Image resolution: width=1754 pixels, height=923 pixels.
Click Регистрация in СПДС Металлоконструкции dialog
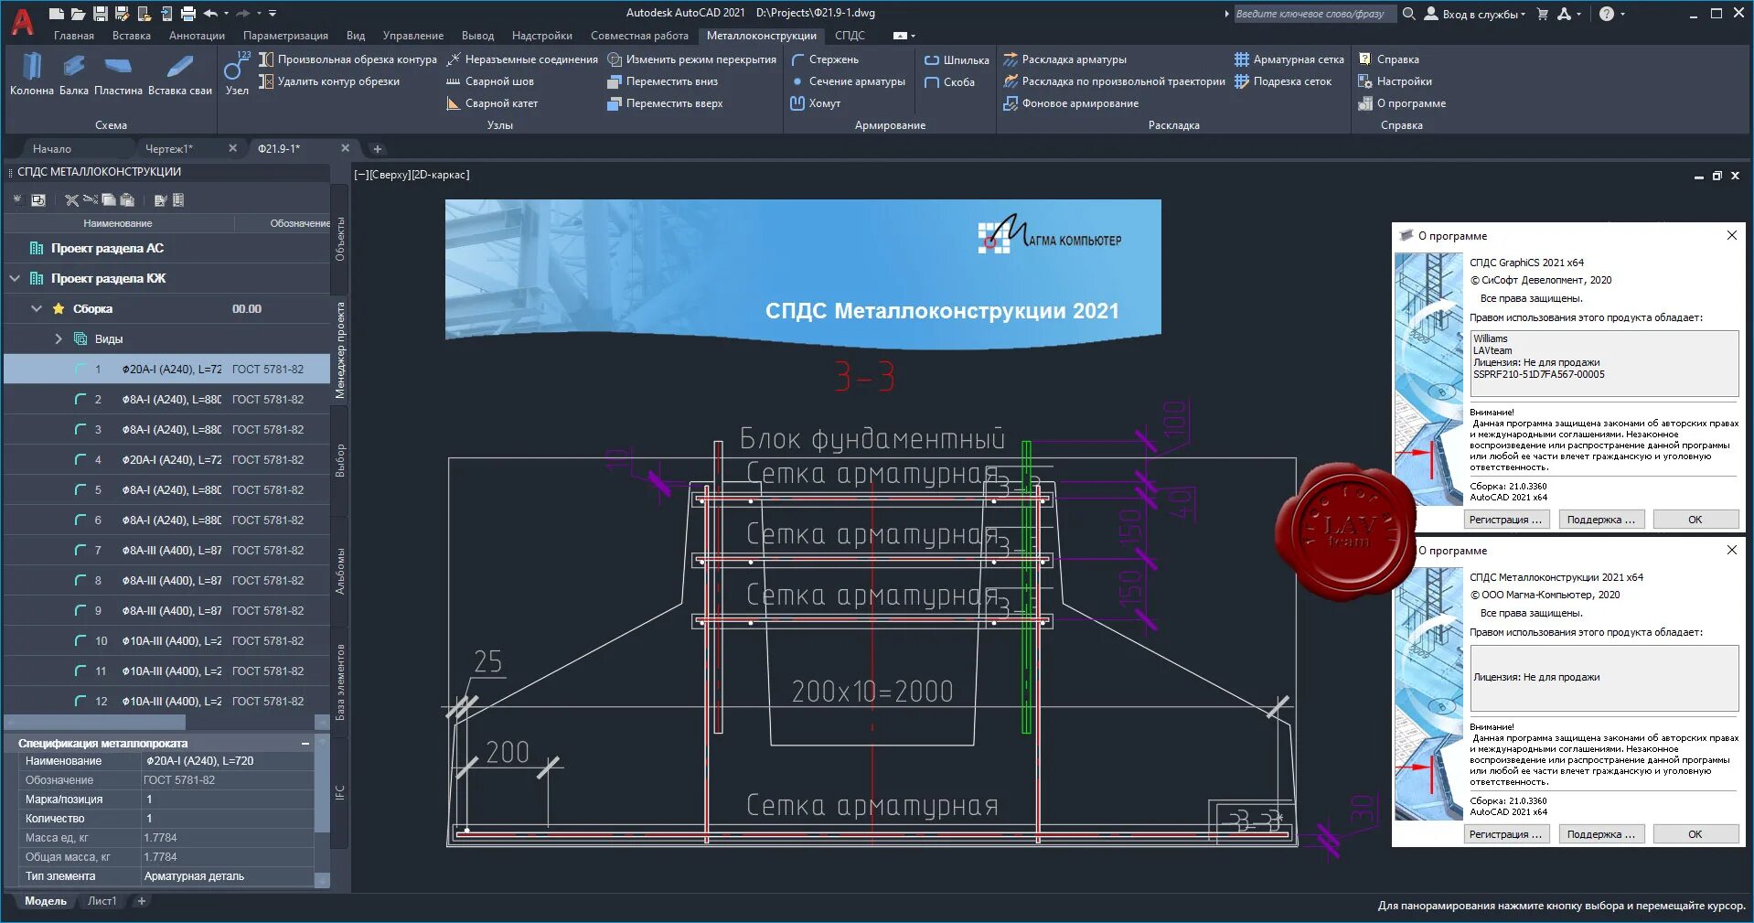coord(1505,834)
